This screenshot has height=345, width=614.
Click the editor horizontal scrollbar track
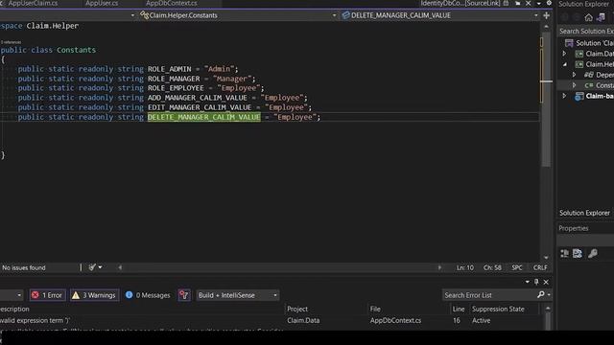point(279,267)
